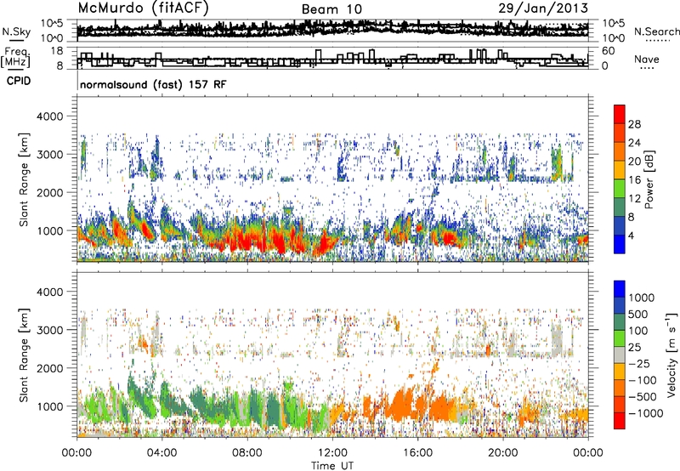Click the normalsound (fast) 157 RF text
Screen dimensions: 680x471
153,84
